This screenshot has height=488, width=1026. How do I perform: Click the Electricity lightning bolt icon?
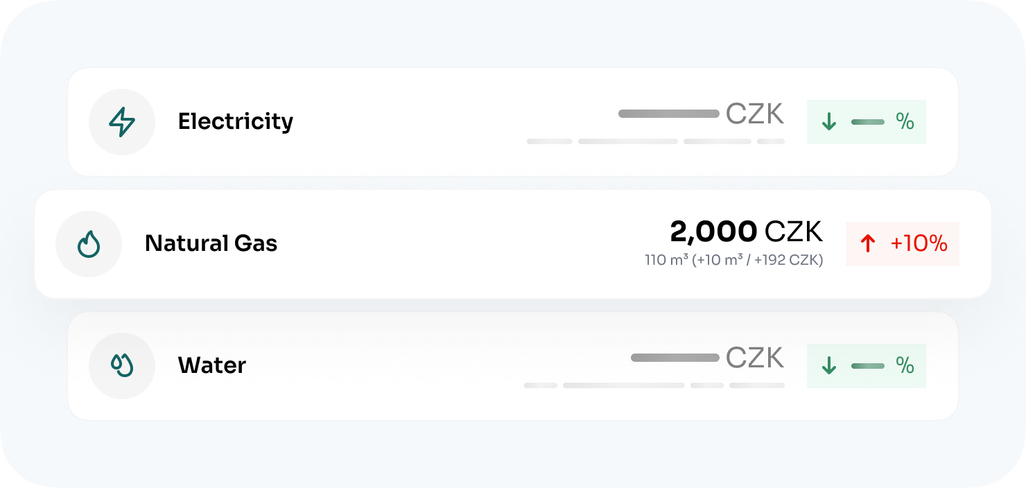click(x=122, y=122)
